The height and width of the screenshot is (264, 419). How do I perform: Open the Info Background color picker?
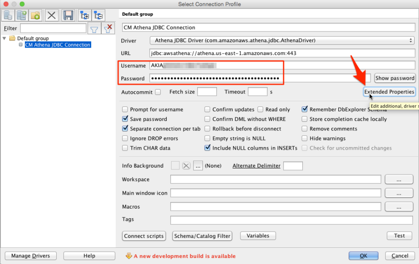tap(198, 166)
